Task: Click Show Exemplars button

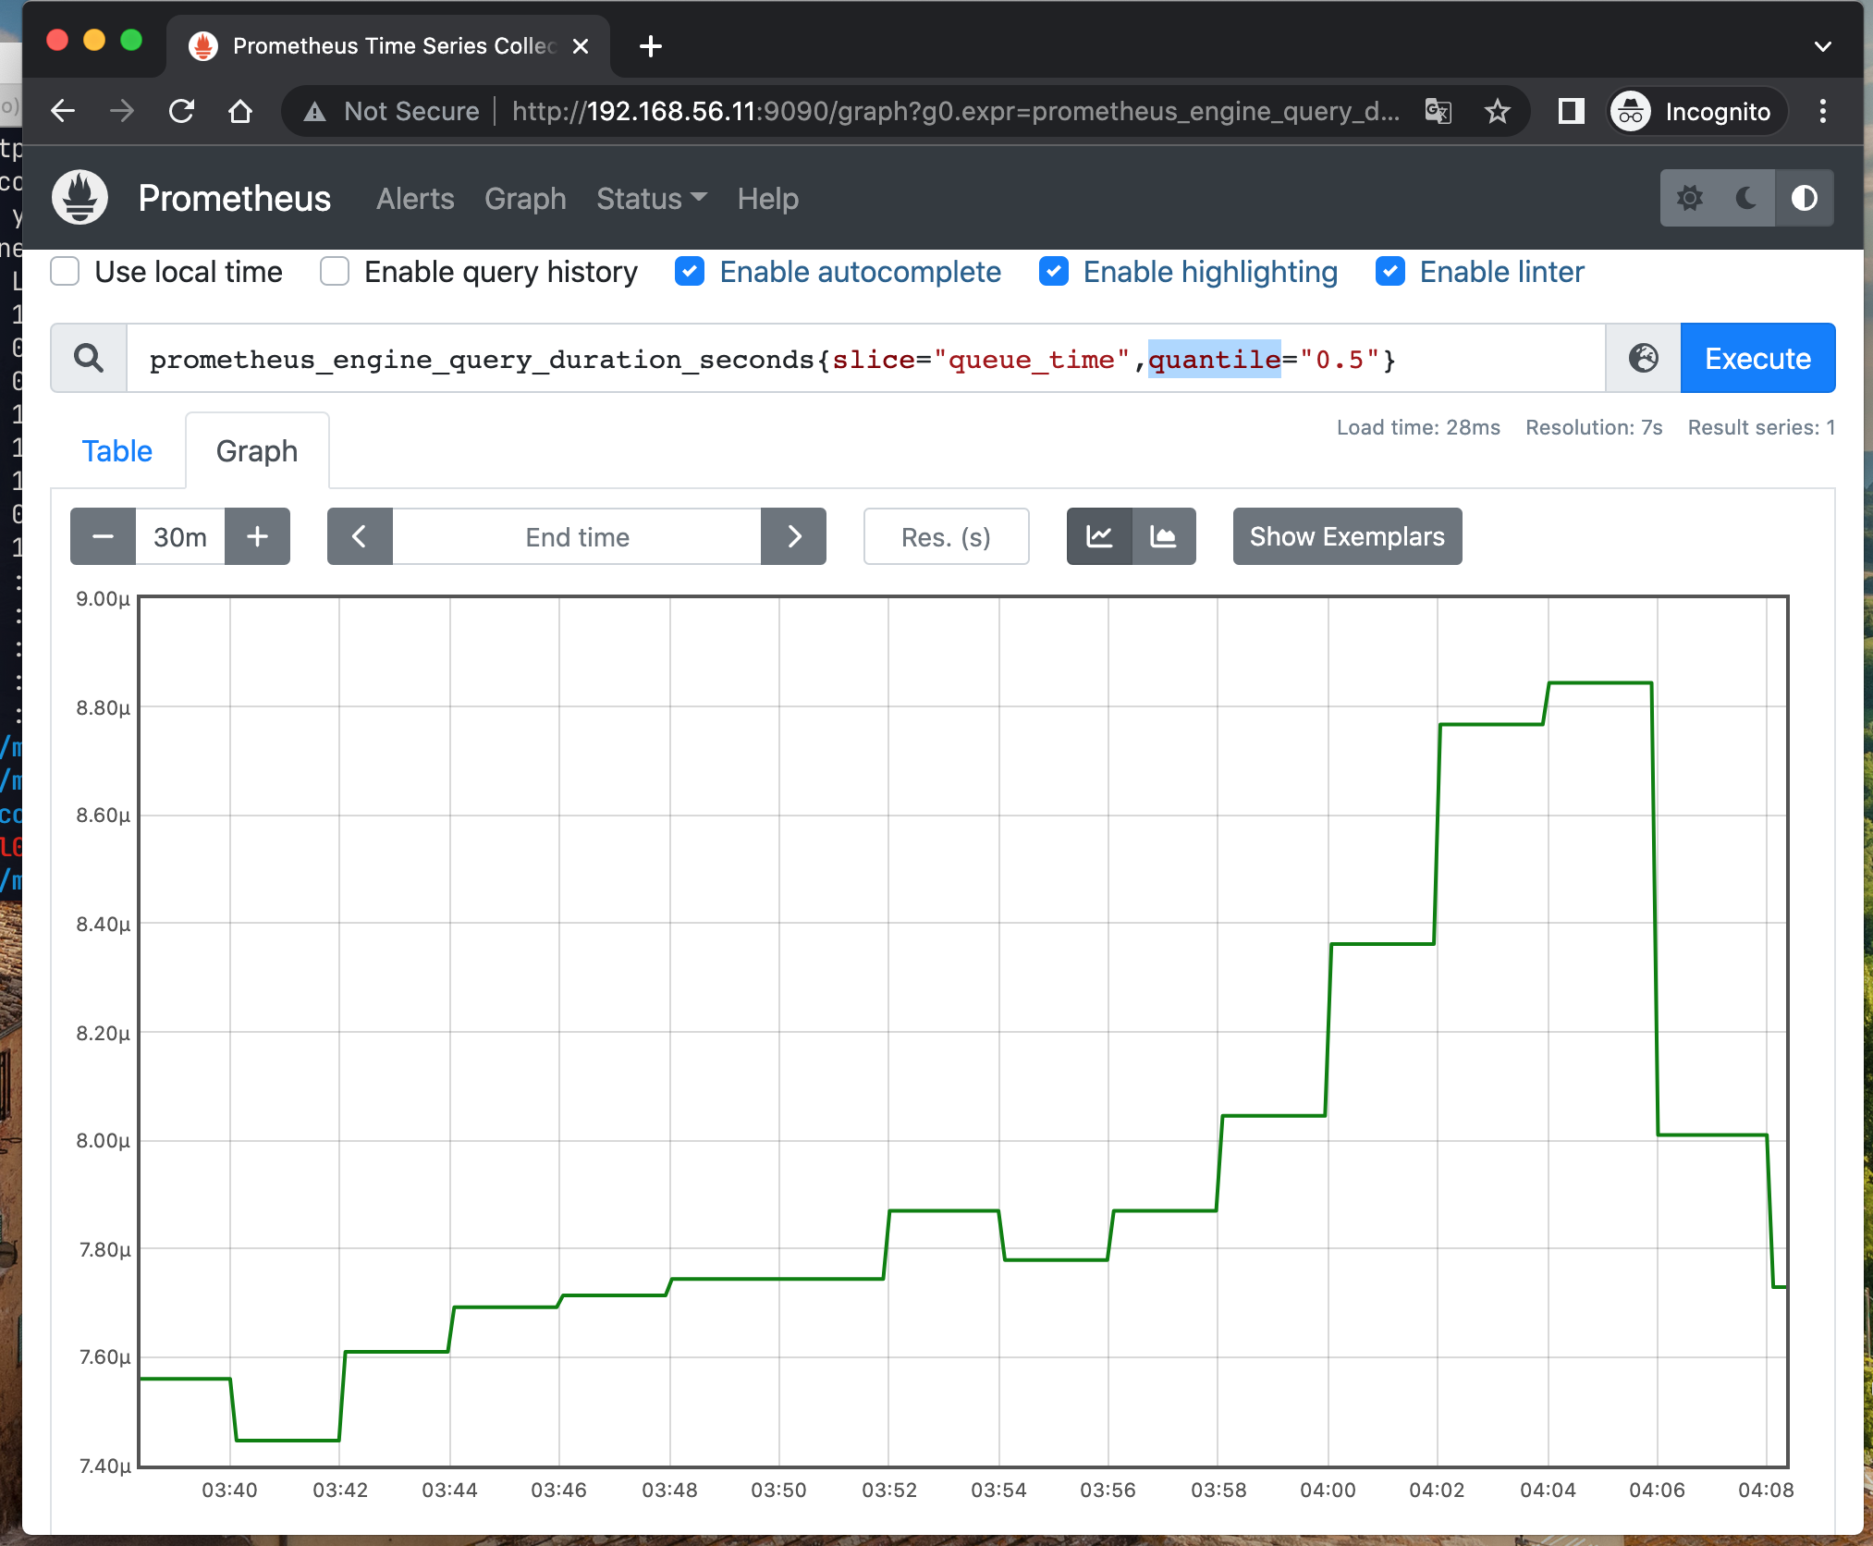Action: click(x=1347, y=536)
